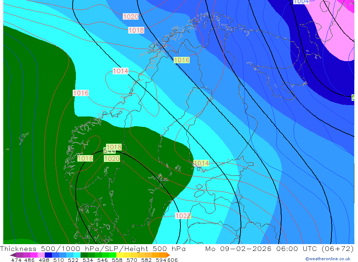Click the pink-background 1016 pressure label
Image resolution: width=358 pixels, height=262 pixels.
81,93
